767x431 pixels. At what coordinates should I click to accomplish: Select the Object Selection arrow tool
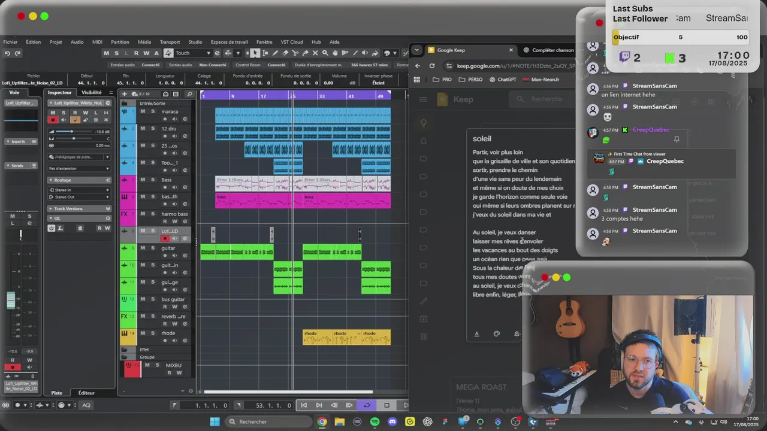click(x=255, y=53)
